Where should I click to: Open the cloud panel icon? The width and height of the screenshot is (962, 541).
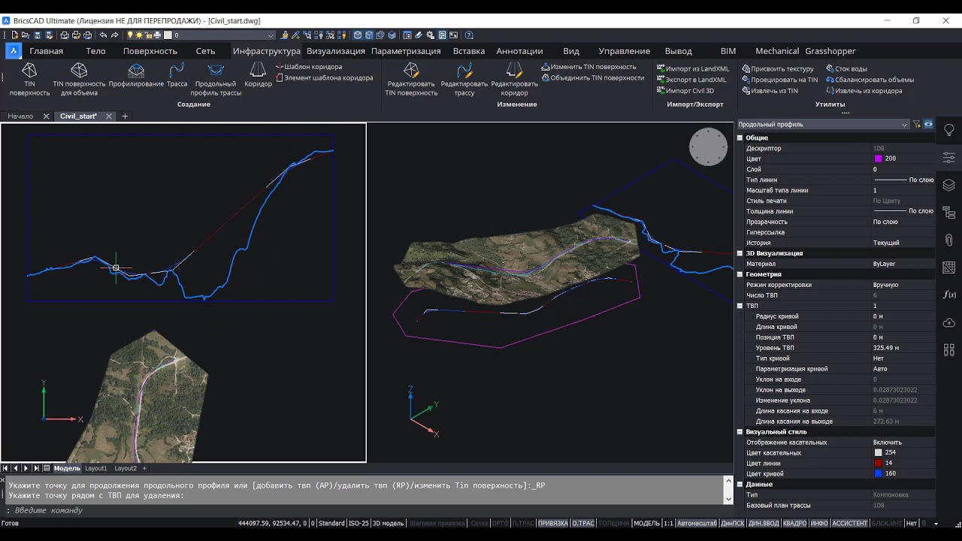click(x=948, y=322)
